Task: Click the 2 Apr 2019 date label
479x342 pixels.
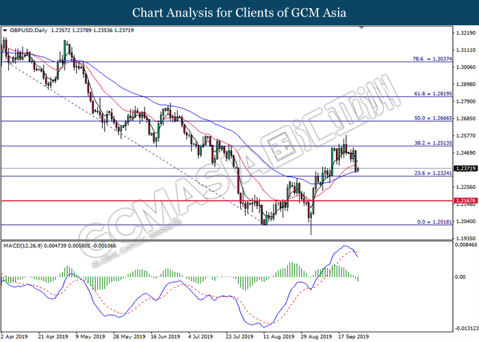Action: (14, 337)
